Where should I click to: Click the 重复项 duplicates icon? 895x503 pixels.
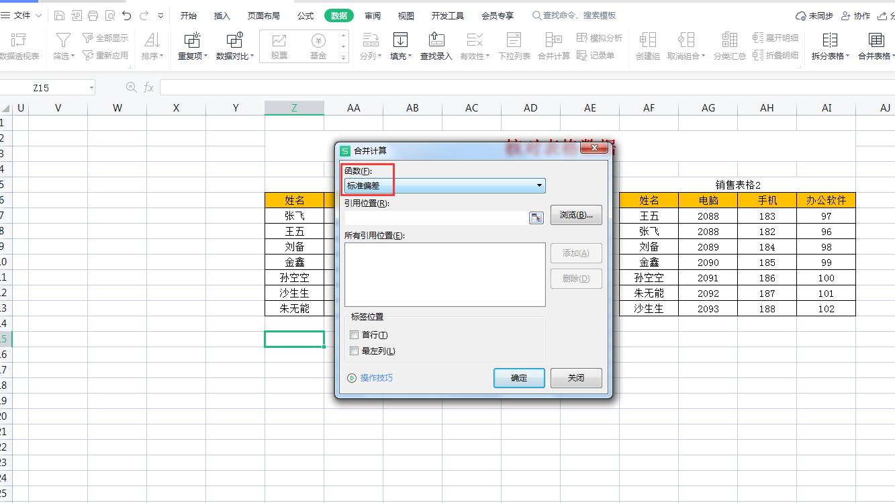192,40
